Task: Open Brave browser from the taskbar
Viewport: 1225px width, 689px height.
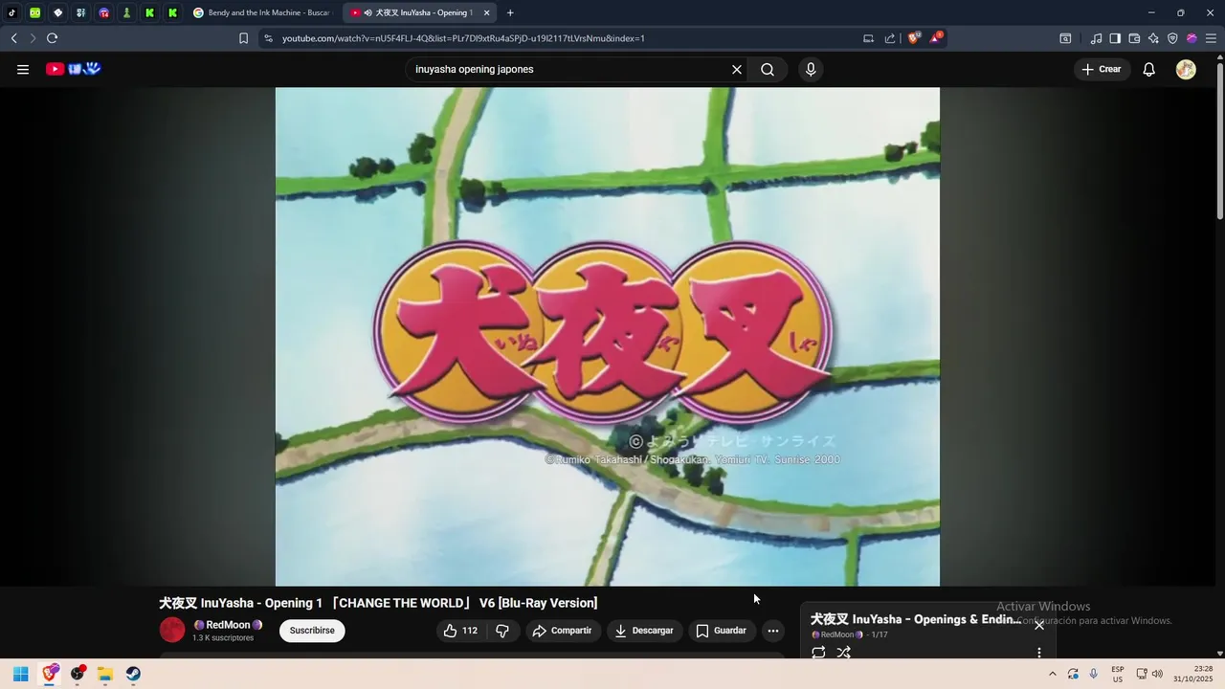Action: click(x=50, y=674)
